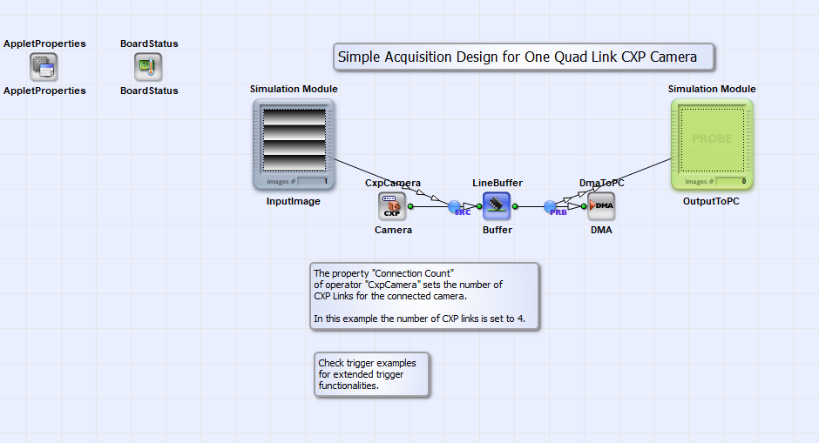The width and height of the screenshot is (819, 443).
Task: Select the Connection Count comment box
Action: tap(424, 297)
